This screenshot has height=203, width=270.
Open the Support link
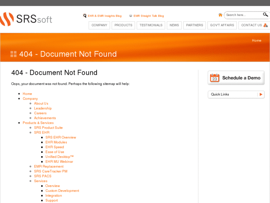[52, 200]
